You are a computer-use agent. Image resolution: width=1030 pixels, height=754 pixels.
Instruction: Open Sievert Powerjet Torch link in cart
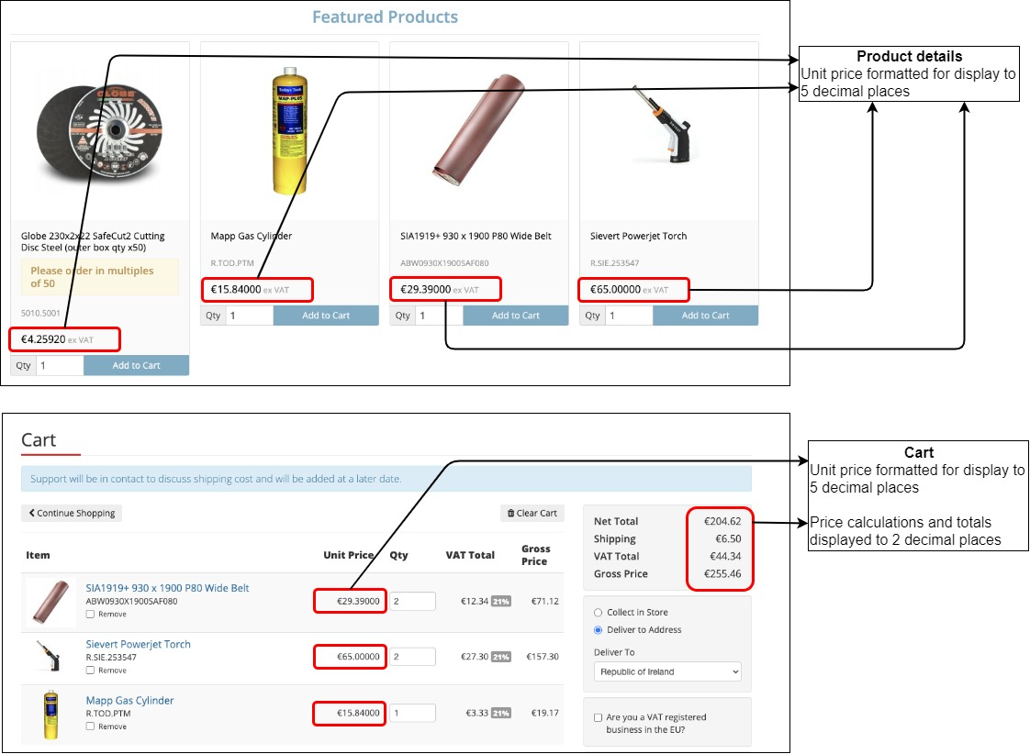139,644
